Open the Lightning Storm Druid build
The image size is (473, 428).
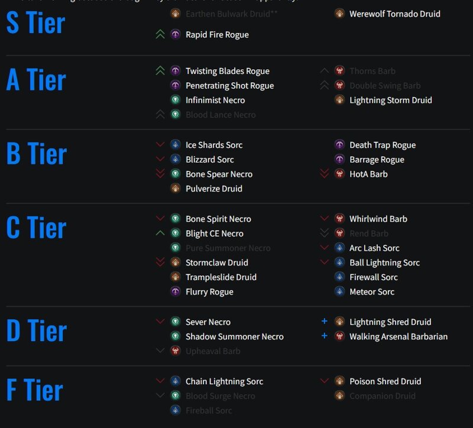coord(391,100)
